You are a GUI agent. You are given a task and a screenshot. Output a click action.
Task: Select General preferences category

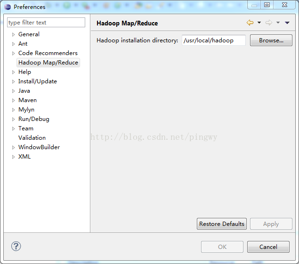click(x=29, y=34)
